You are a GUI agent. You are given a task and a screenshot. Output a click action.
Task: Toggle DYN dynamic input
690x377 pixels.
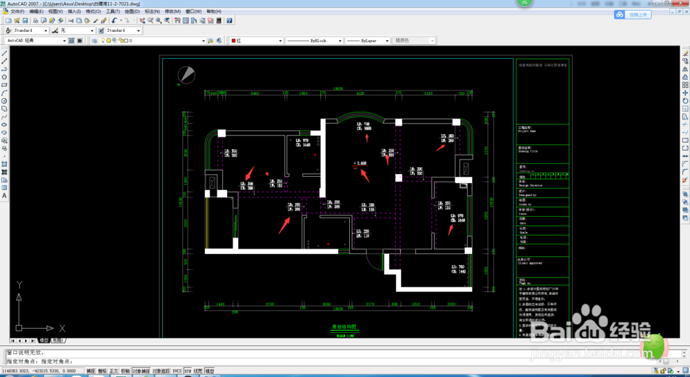pyautogui.click(x=188, y=371)
